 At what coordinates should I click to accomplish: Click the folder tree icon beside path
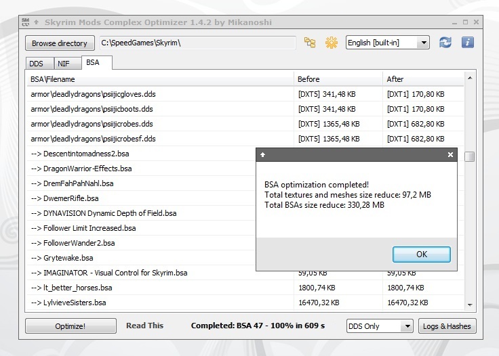tap(310, 43)
